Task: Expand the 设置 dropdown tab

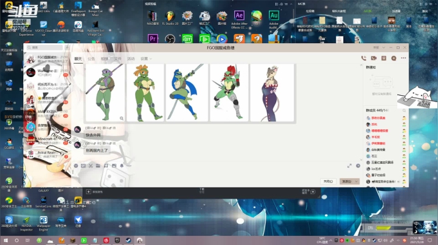Action: pyautogui.click(x=146, y=59)
